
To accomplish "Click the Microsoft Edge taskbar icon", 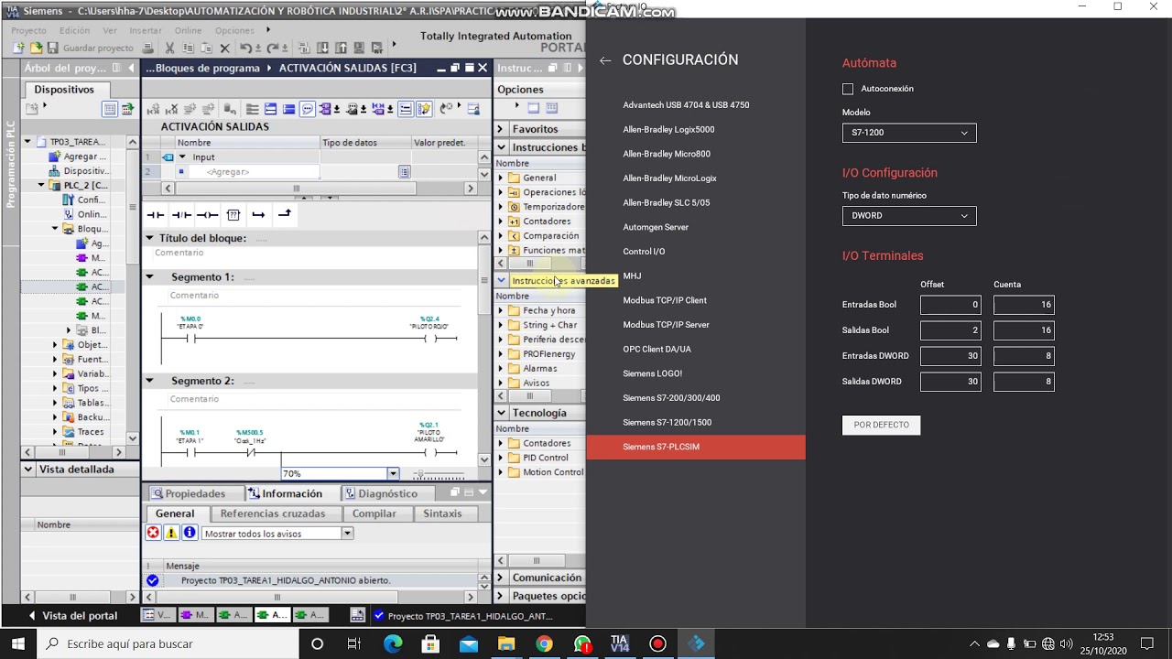I will 393,643.
